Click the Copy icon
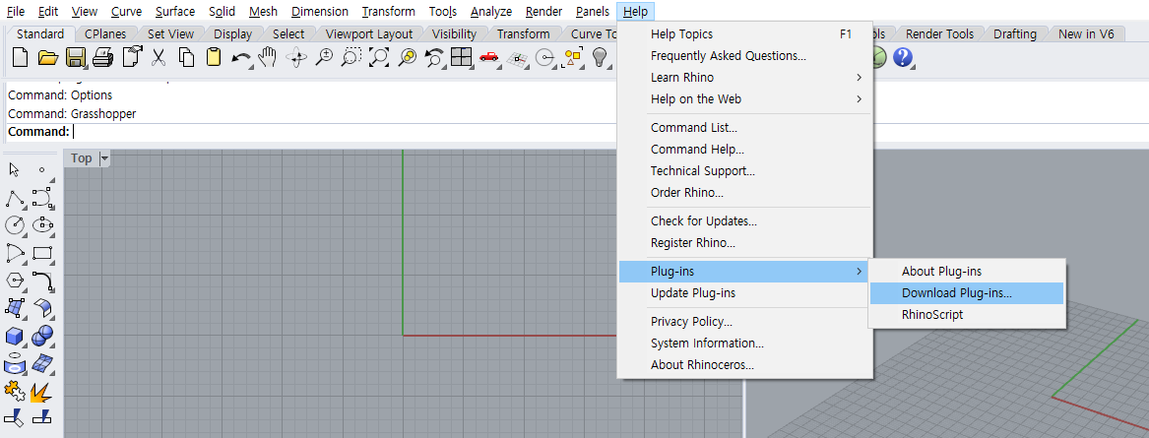The width and height of the screenshot is (1149, 438). [186, 57]
